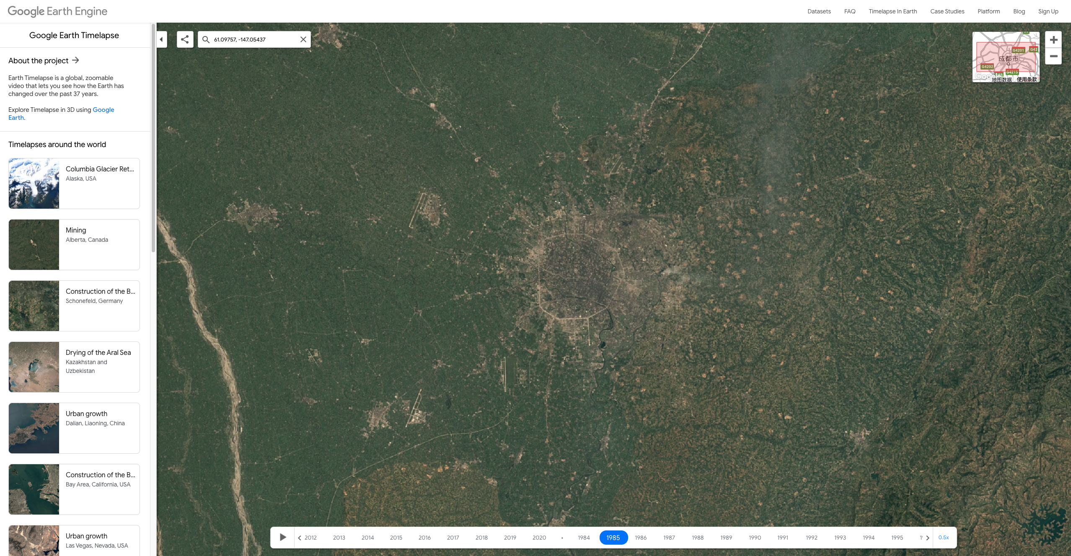Open the Case Studies page
The image size is (1071, 556).
click(947, 11)
